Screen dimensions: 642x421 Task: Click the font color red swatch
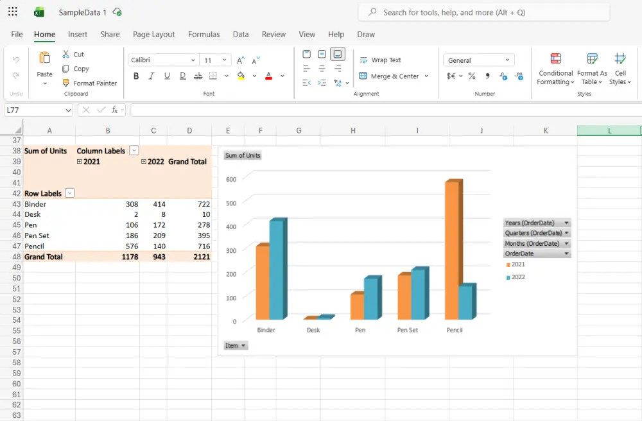(x=268, y=76)
